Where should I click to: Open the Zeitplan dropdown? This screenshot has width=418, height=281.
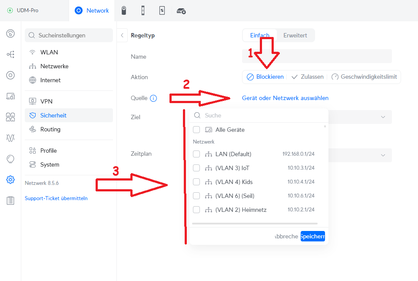[382, 155]
